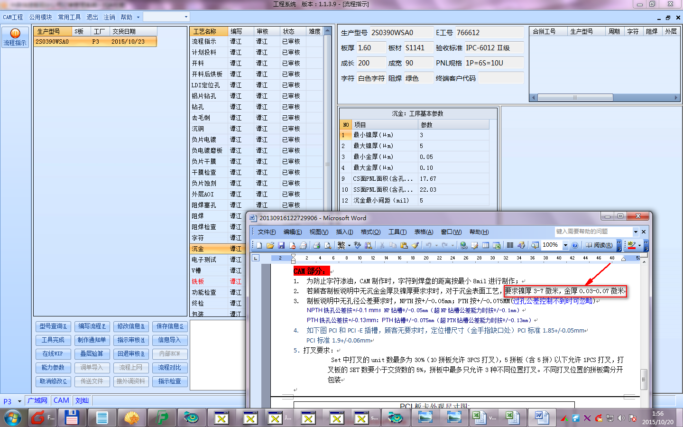
Task: Toggle the Document Map icon in Word
Action: pos(535,245)
